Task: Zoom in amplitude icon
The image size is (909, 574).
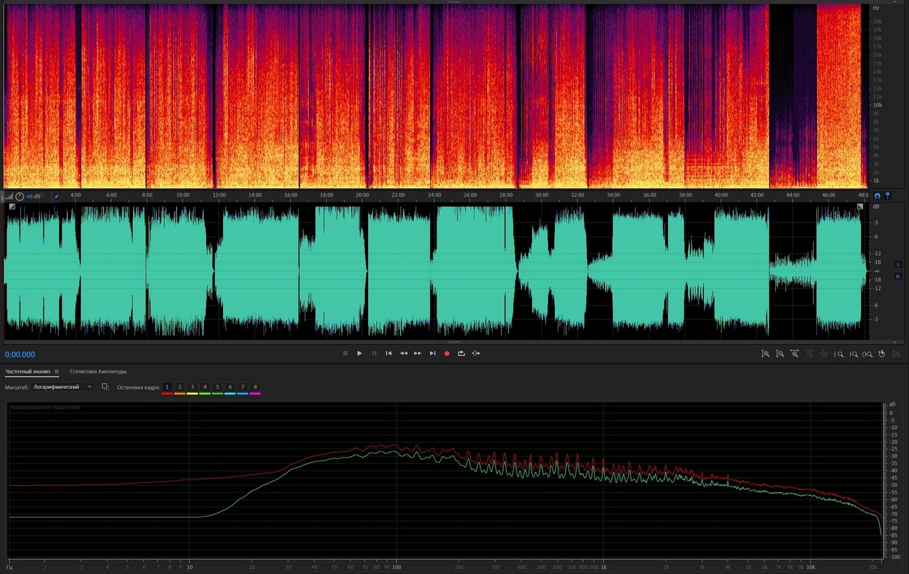Action: click(x=765, y=354)
